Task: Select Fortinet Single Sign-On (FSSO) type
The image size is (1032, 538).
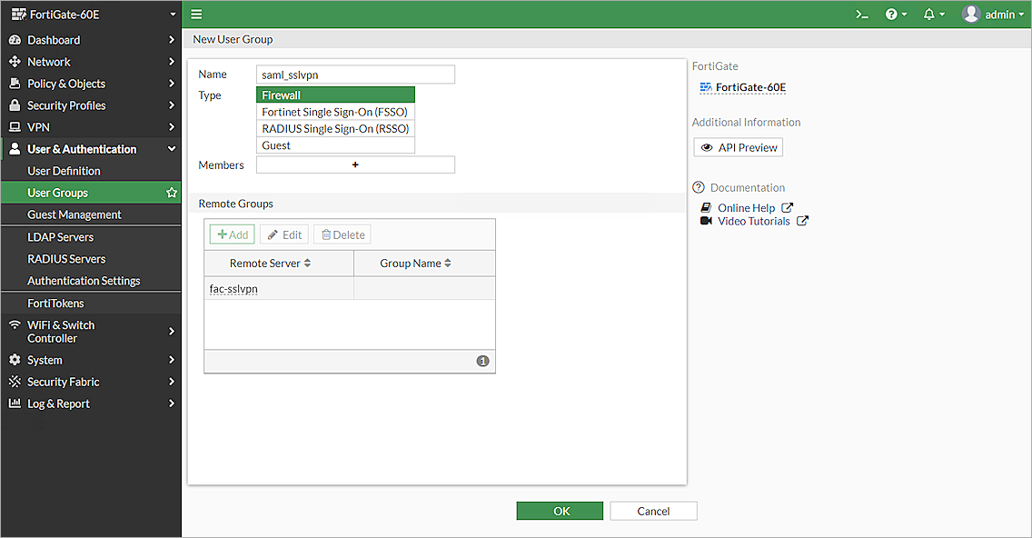Action: [335, 112]
